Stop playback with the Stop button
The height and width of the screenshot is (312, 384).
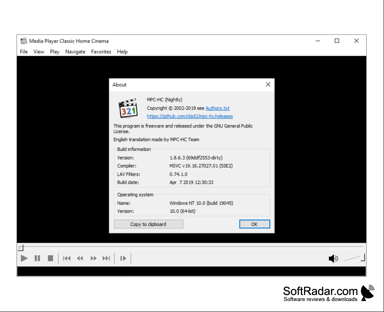click(50, 258)
